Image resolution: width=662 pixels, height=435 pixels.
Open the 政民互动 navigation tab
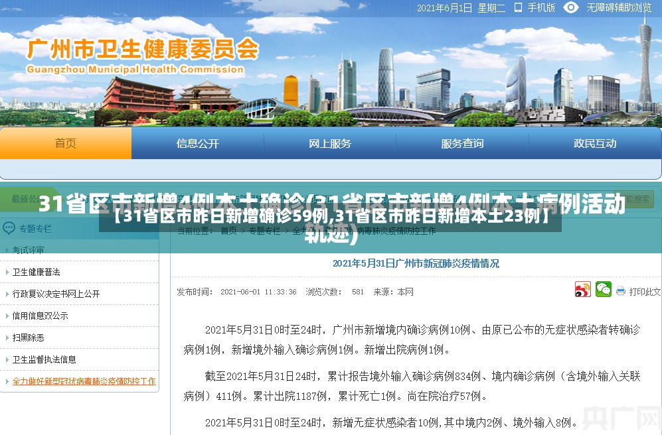pos(595,143)
